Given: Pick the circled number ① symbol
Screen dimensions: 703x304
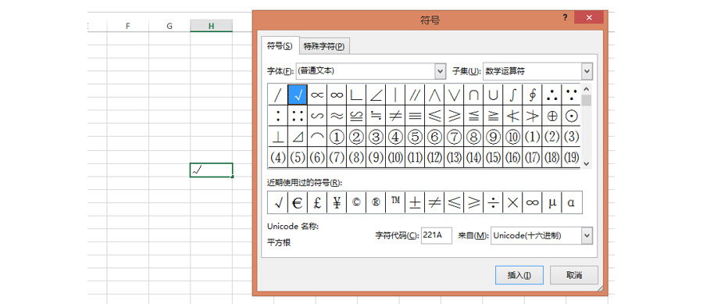Looking at the screenshot, I should tap(337, 136).
